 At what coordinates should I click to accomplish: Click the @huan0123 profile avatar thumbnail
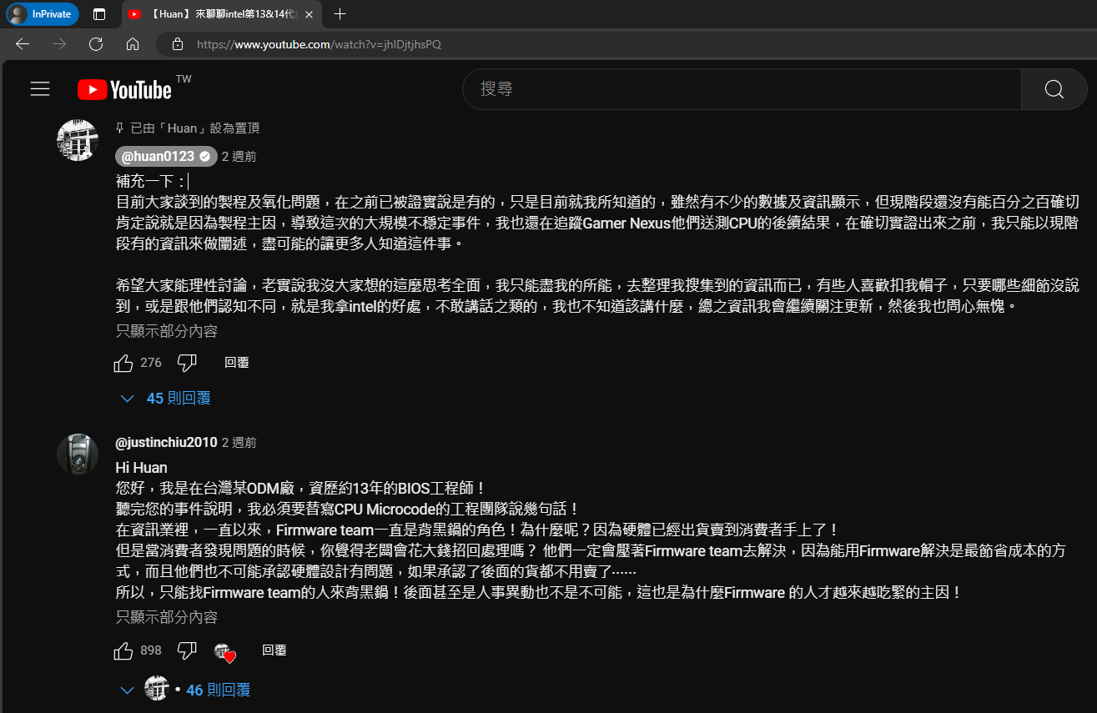click(x=77, y=139)
